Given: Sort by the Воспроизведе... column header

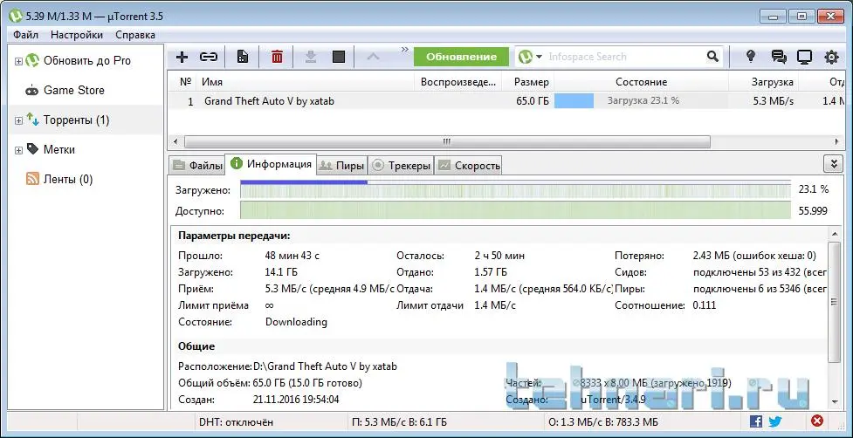Looking at the screenshot, I should [x=458, y=82].
